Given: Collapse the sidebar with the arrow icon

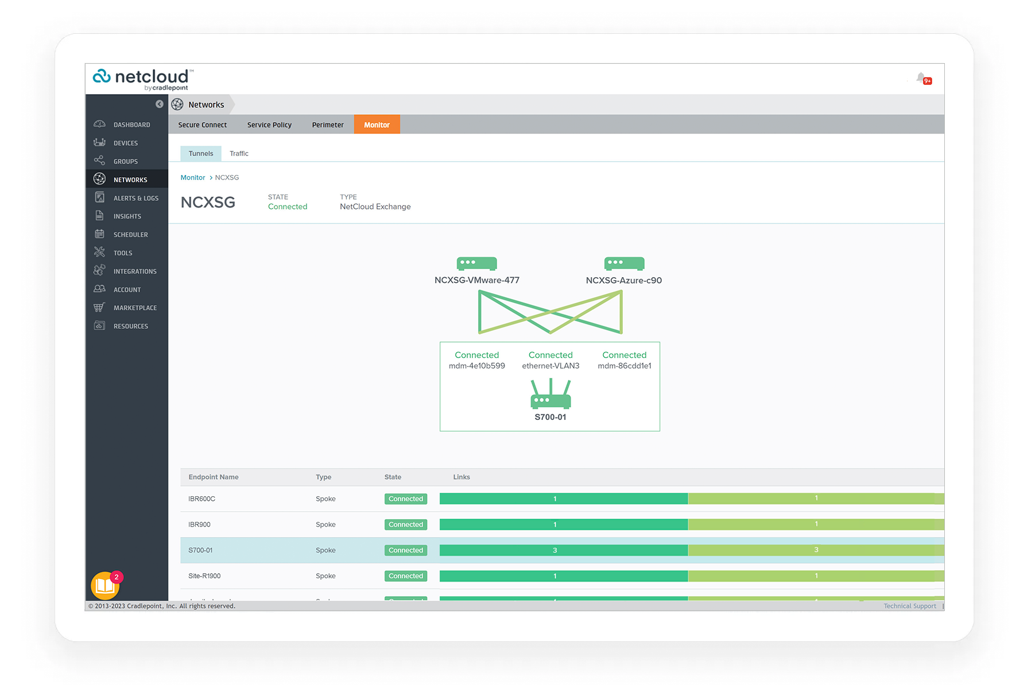Looking at the screenshot, I should (160, 104).
